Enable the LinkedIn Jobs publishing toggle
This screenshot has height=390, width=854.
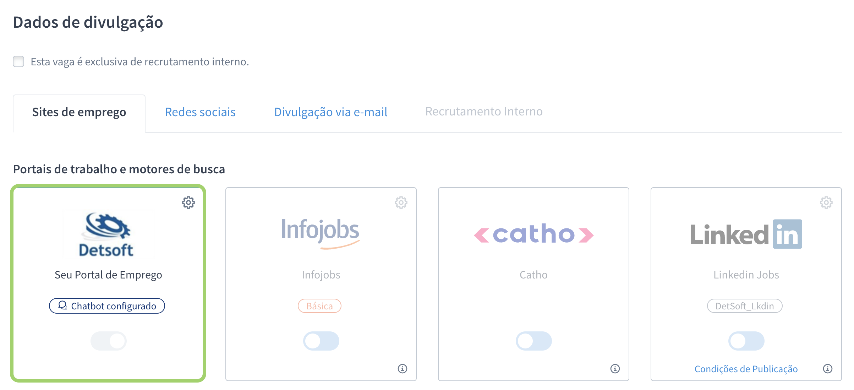[x=746, y=341]
